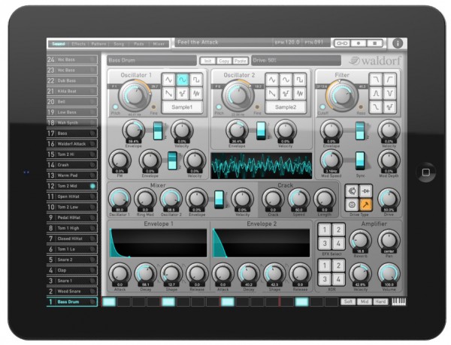
Task: Open the Mixer tab
Action: click(159, 43)
